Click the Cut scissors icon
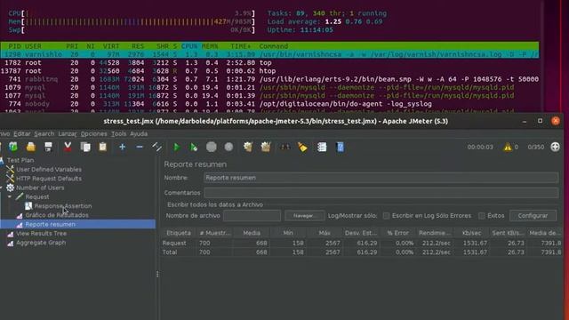The image size is (569, 320). pyautogui.click(x=68, y=147)
